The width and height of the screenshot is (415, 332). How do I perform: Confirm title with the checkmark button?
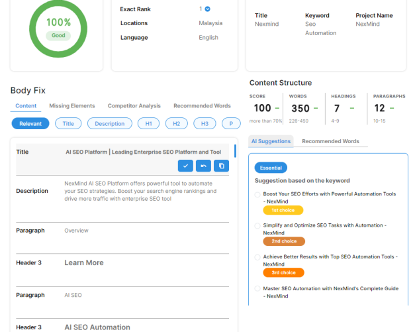click(185, 166)
